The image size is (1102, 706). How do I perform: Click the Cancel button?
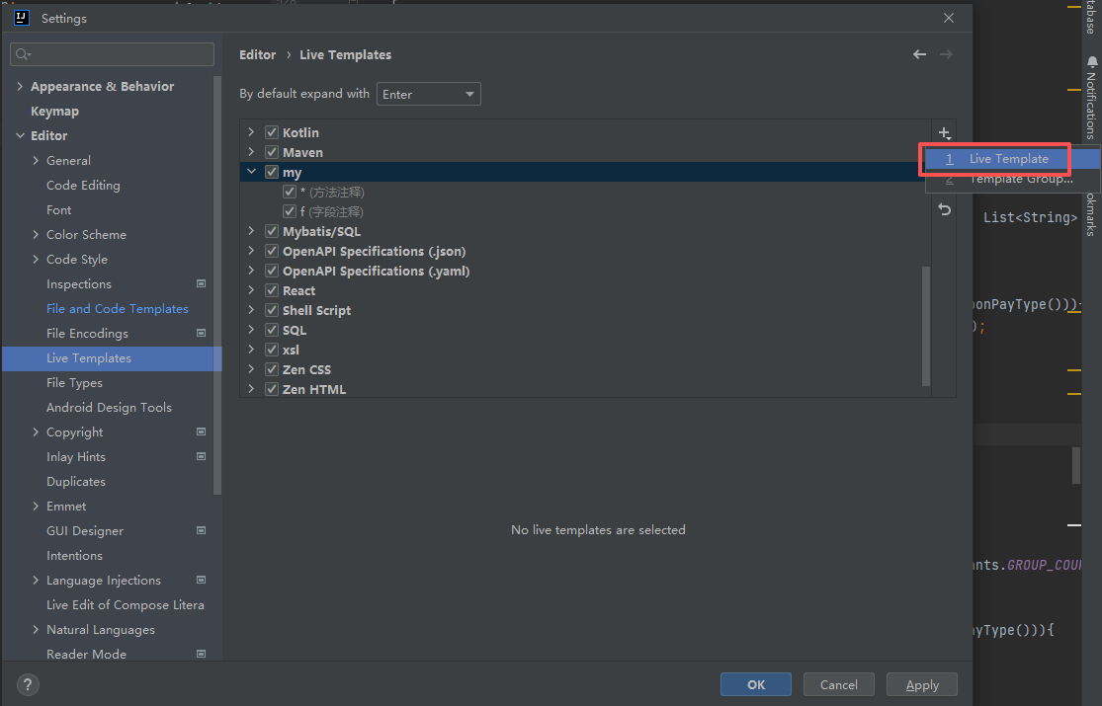pos(838,684)
